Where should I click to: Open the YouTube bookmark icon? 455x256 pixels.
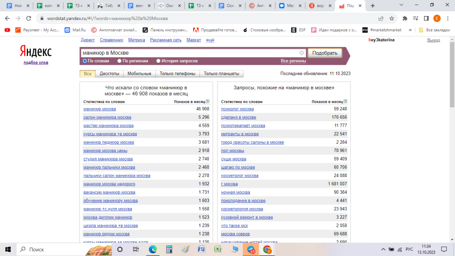7,30
